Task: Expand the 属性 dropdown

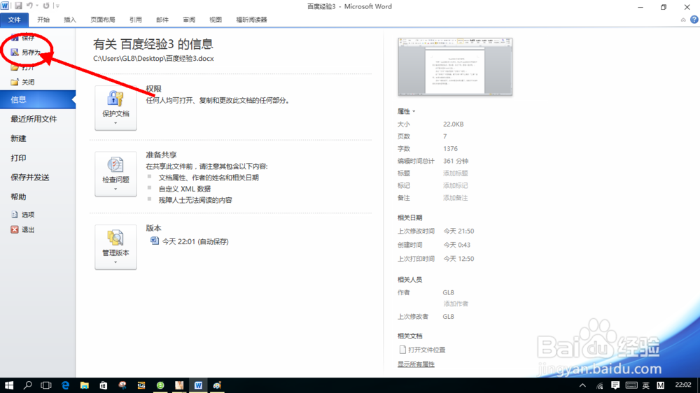Action: click(406, 111)
